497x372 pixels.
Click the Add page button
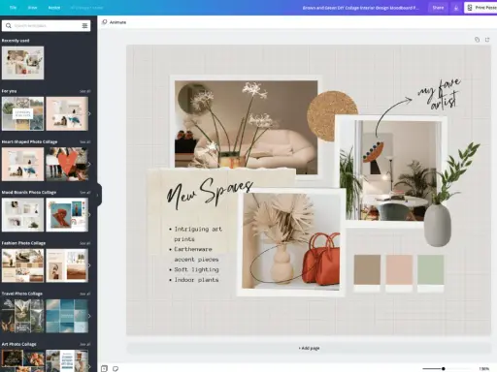click(x=309, y=348)
